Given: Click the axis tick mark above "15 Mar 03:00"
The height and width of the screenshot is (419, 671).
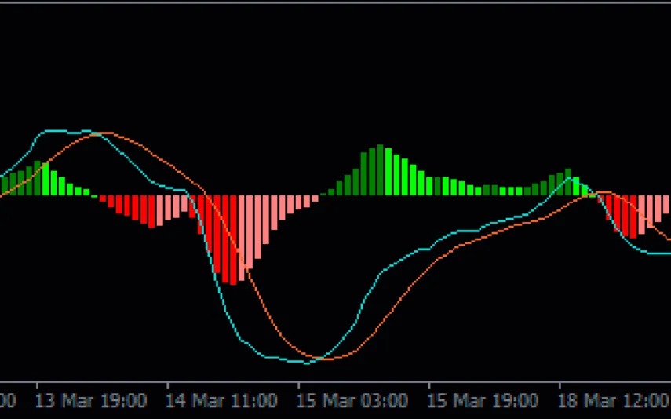Looking at the screenshot, I should 298,386.
